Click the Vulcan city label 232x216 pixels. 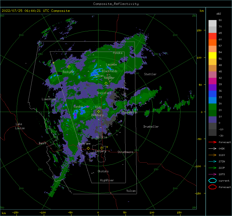tap(131, 191)
